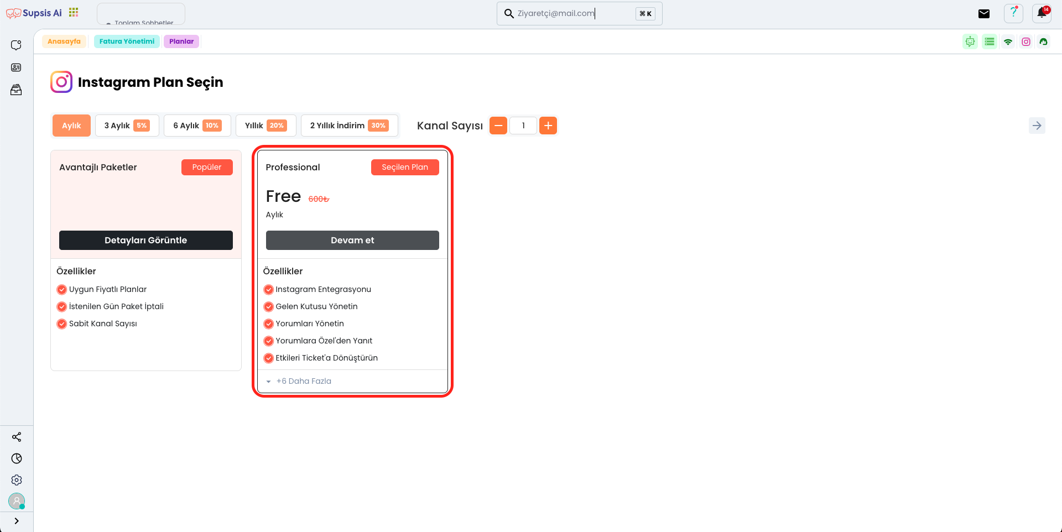Decrease channel count with minus button
Viewport: 1062px width, 532px height.
[x=498, y=126]
